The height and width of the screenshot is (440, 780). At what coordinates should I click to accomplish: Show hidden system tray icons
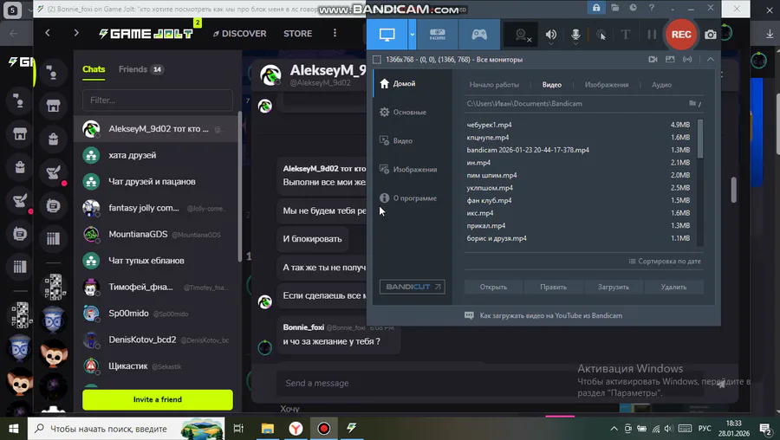coord(614,428)
